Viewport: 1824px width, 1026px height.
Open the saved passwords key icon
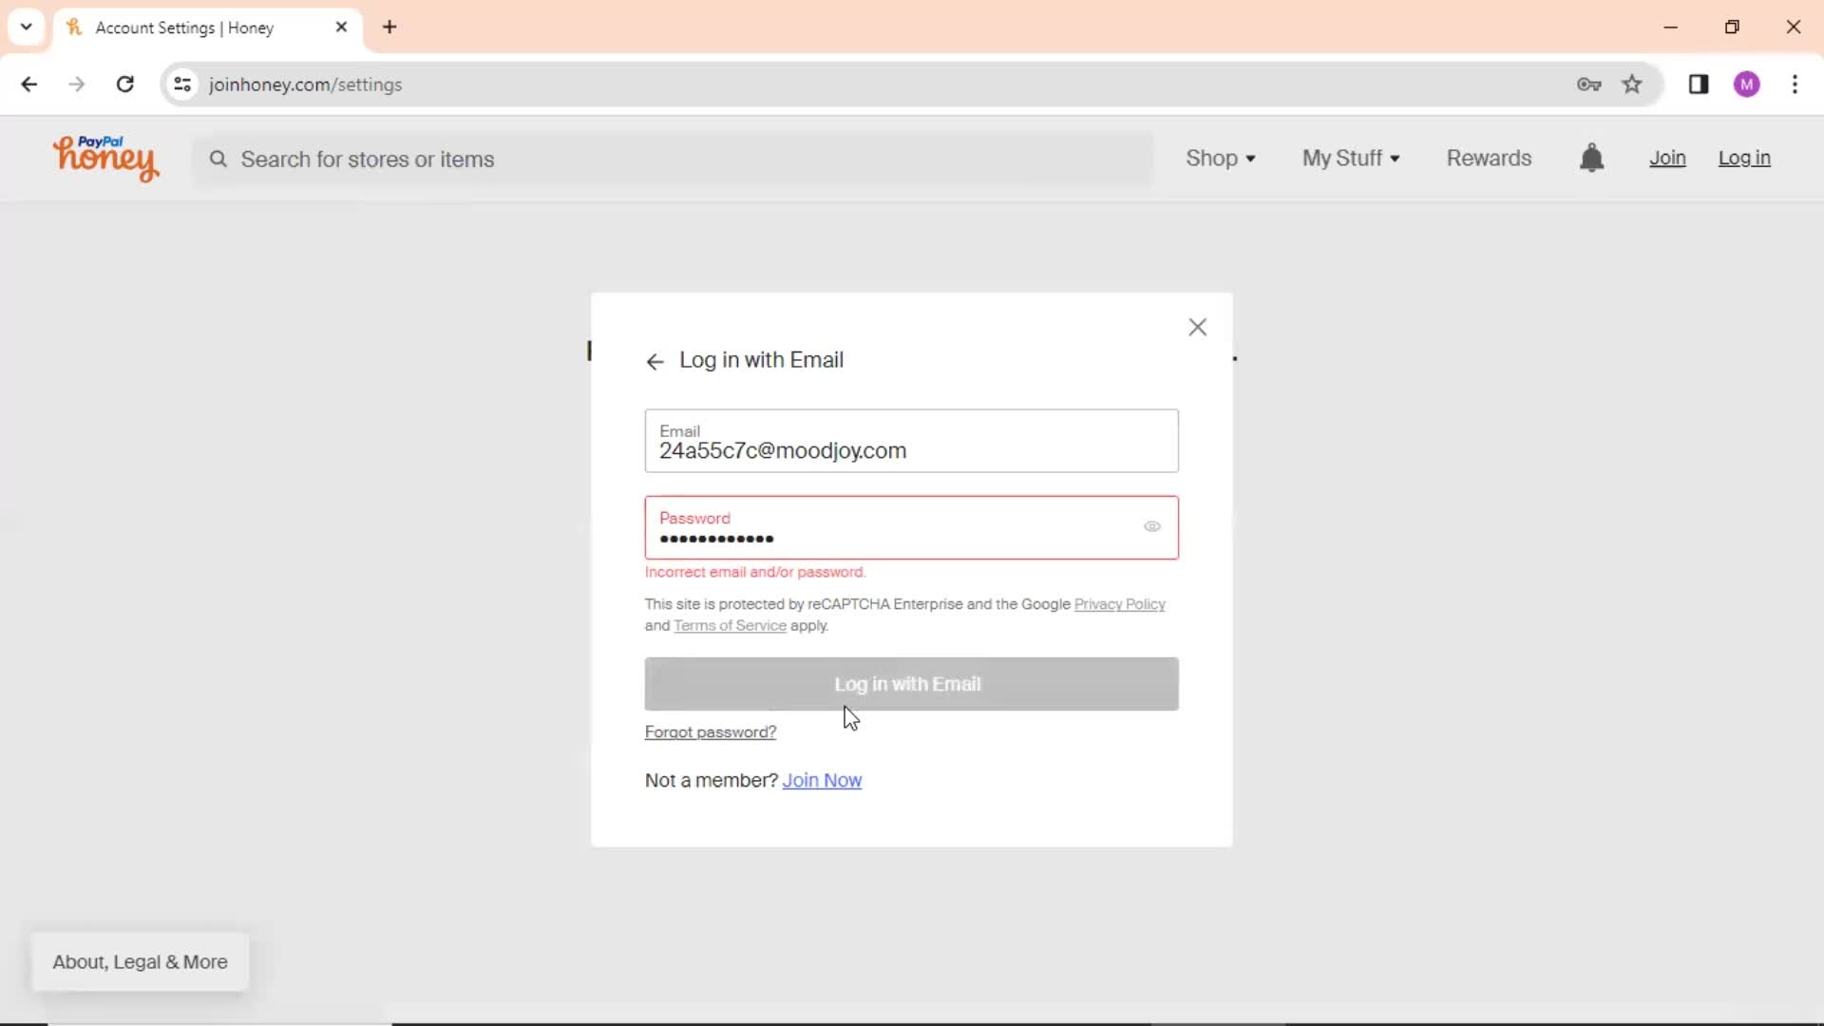coord(1589,85)
